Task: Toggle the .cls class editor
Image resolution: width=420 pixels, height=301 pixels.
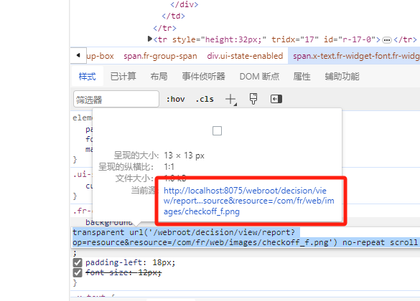Action: (x=205, y=99)
